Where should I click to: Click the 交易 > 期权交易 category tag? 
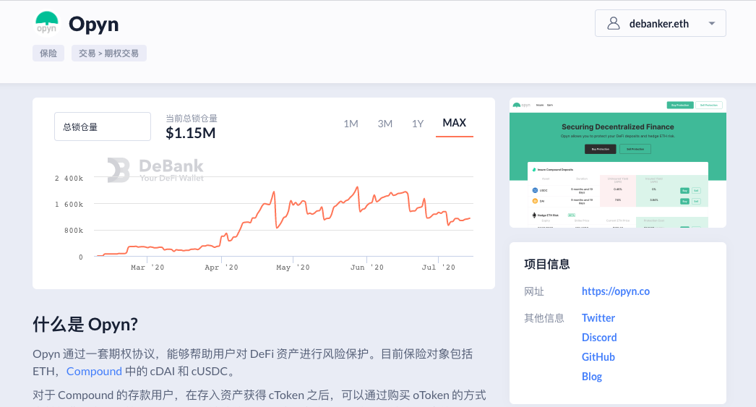click(109, 53)
